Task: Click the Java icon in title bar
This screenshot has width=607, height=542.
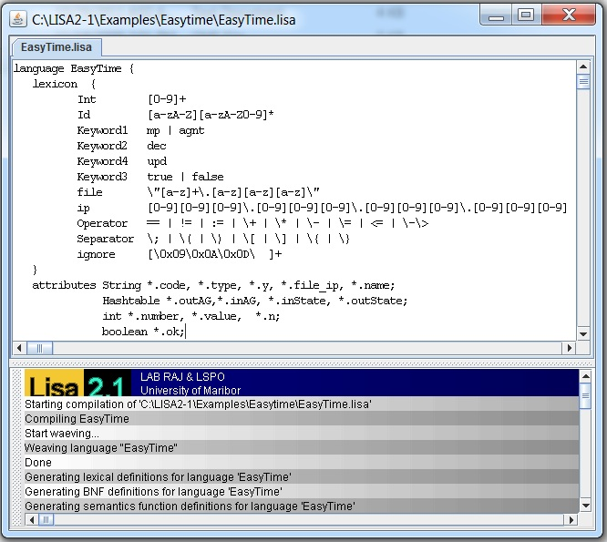Action: pyautogui.click(x=18, y=19)
